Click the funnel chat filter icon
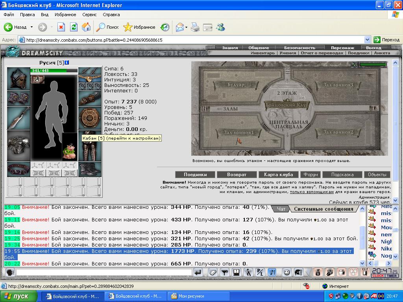 coord(225,272)
